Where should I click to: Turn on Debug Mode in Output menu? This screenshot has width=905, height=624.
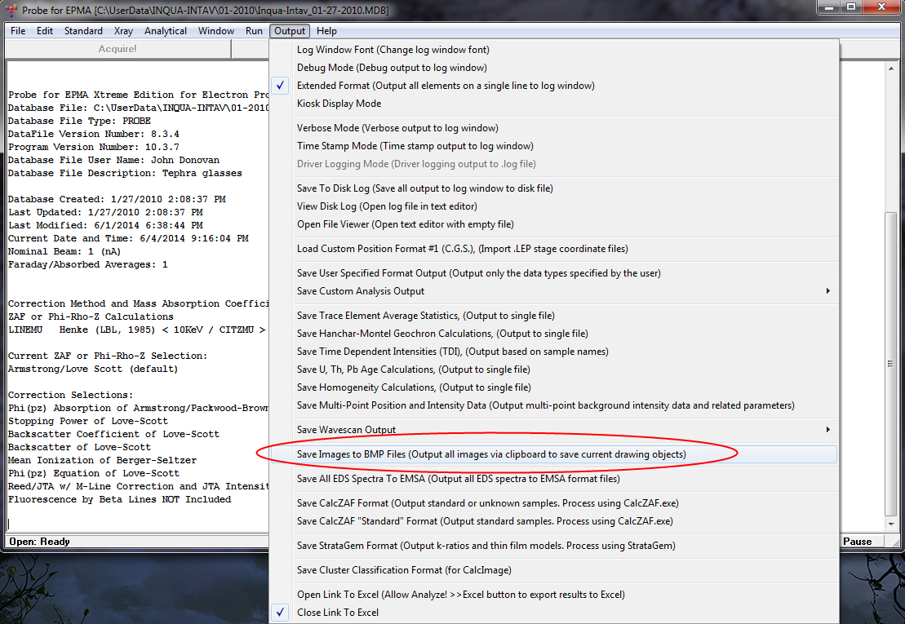pos(392,68)
